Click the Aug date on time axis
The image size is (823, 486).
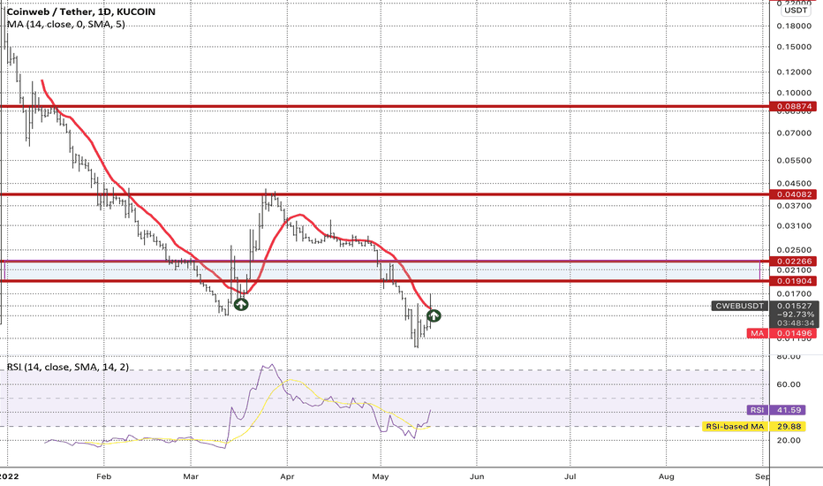pyautogui.click(x=666, y=476)
